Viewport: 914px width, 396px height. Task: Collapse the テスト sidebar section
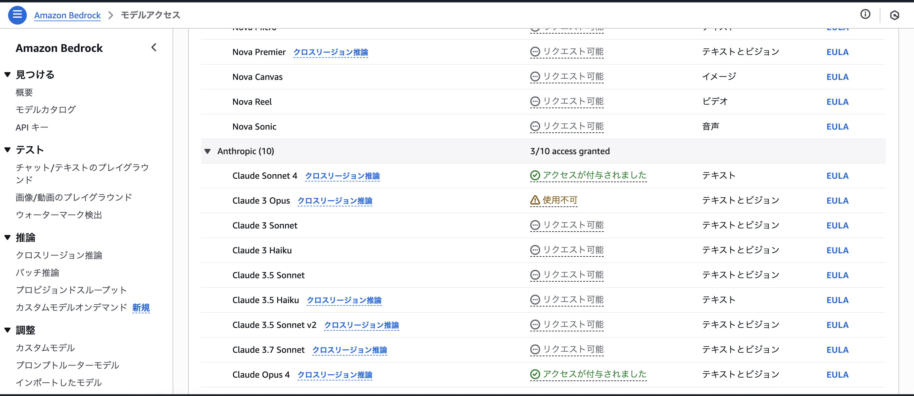click(7, 150)
